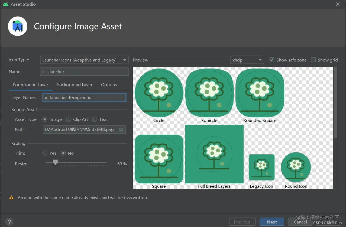Click the Configure Image Asset heading

(x=78, y=26)
